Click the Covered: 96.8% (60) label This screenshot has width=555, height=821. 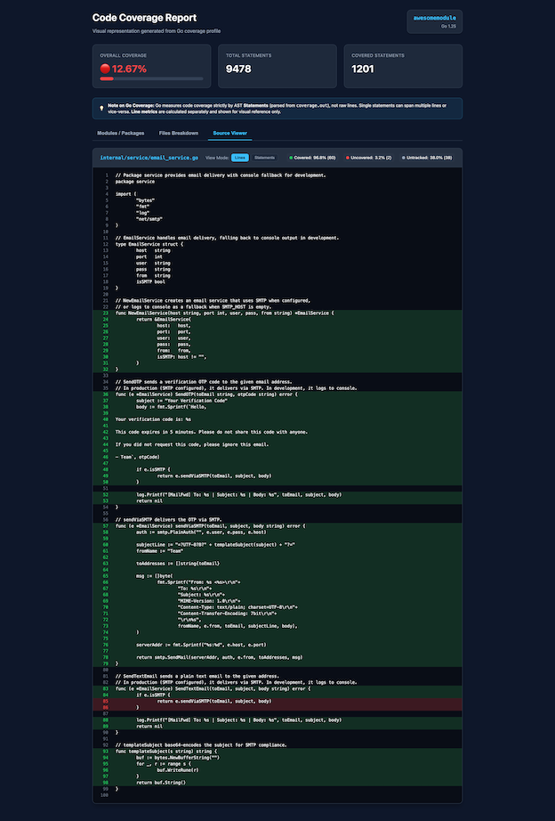pos(314,158)
